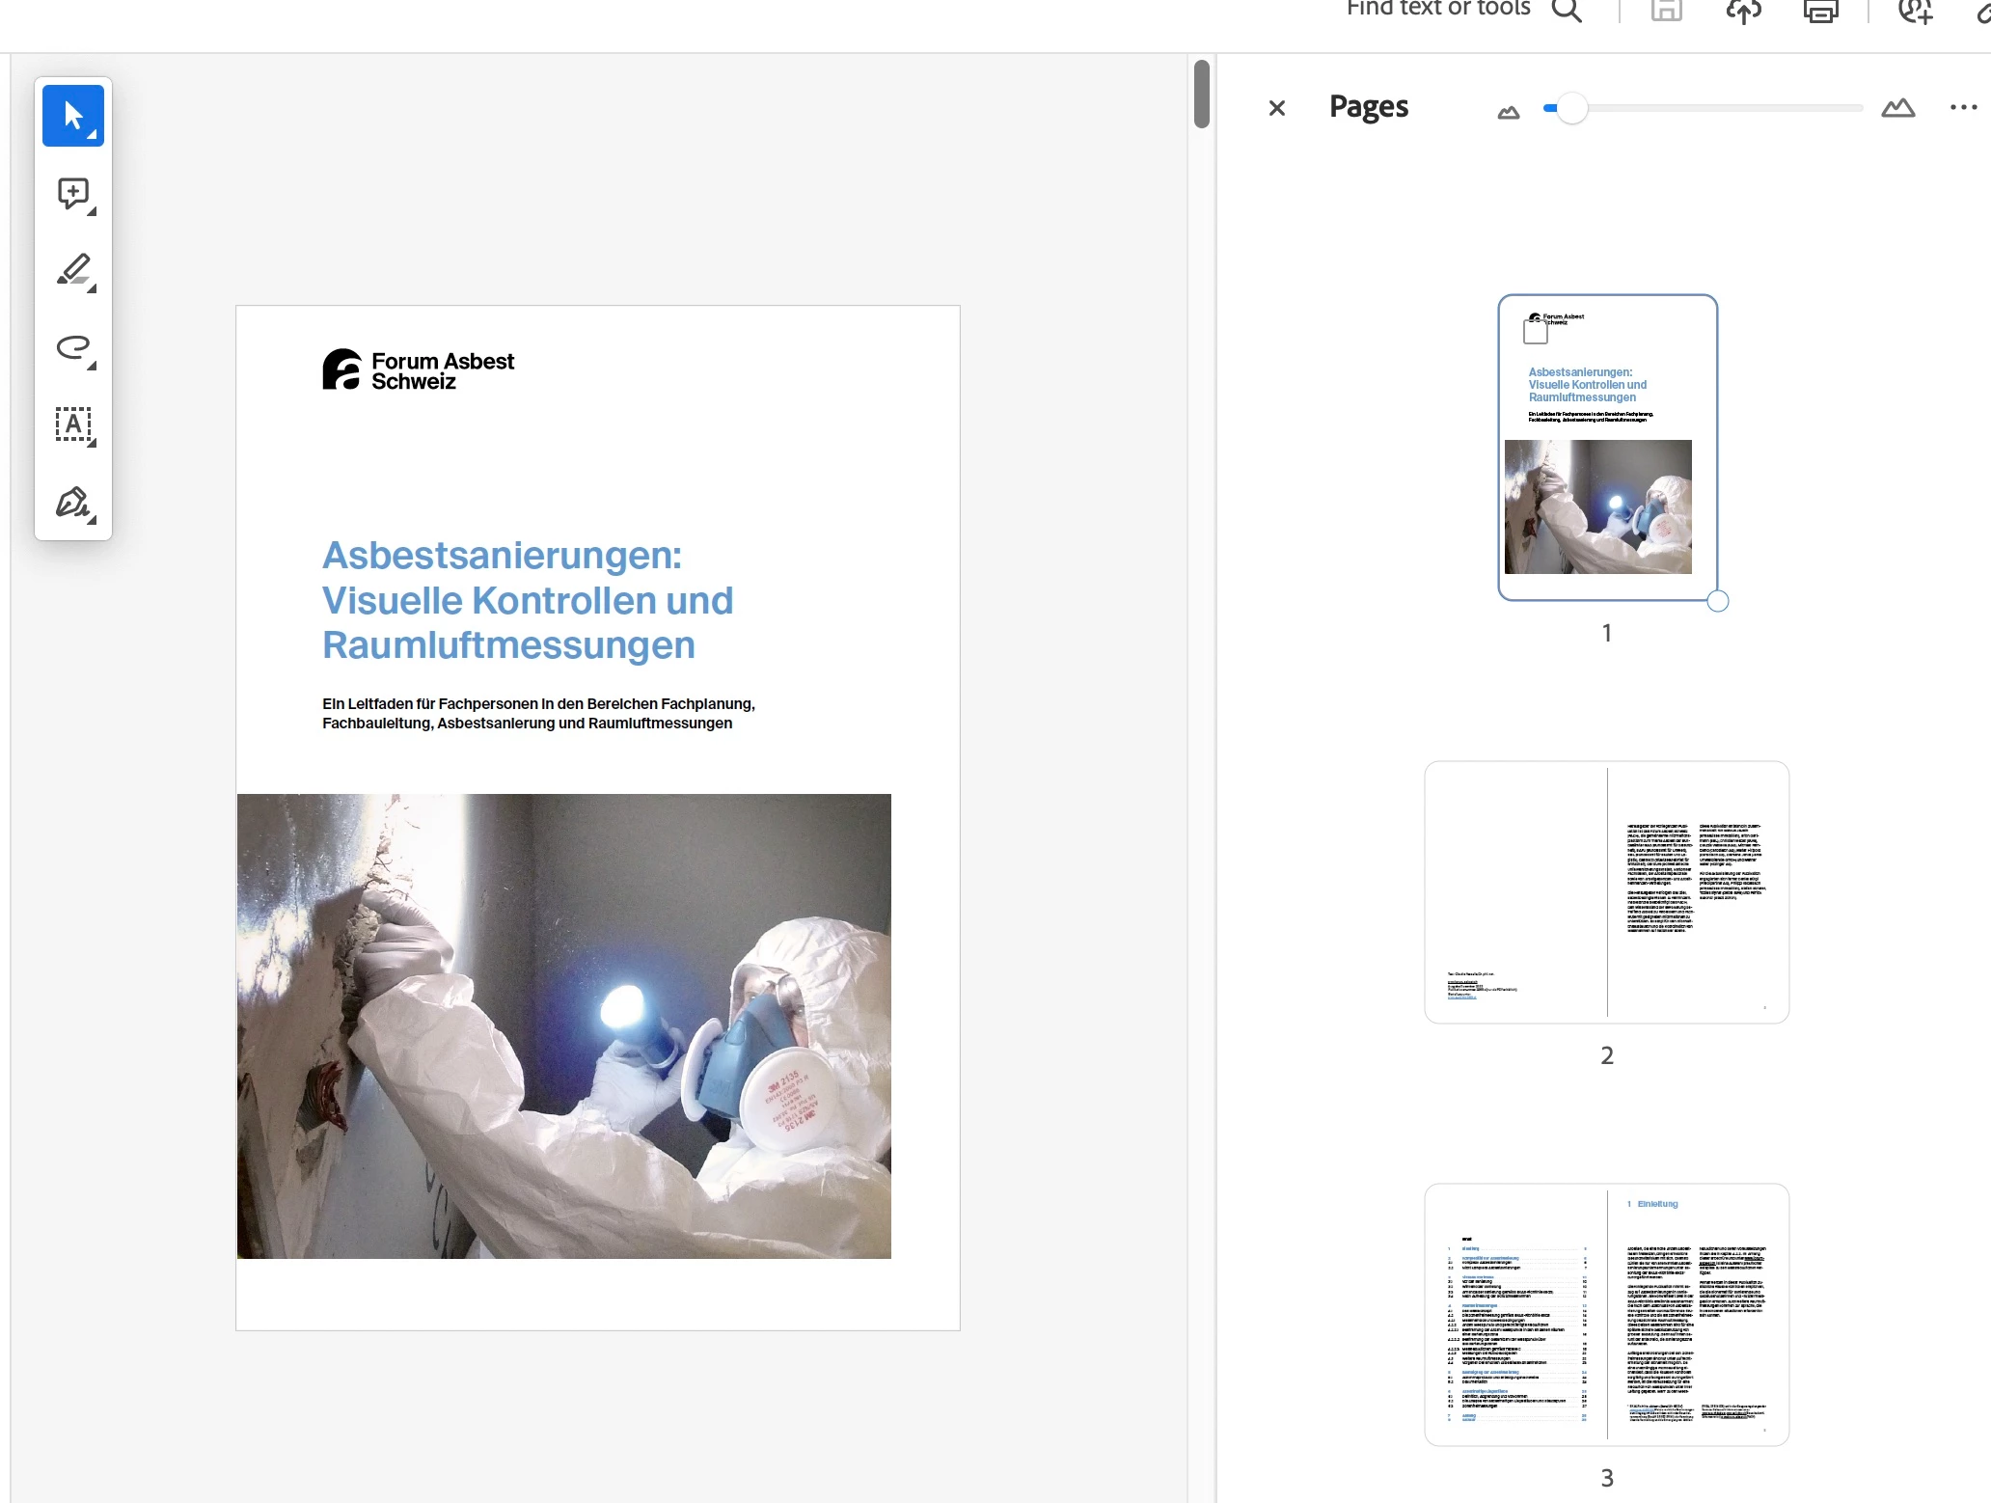Click the search magnifier icon
The width and height of the screenshot is (1991, 1503).
(1567, 11)
